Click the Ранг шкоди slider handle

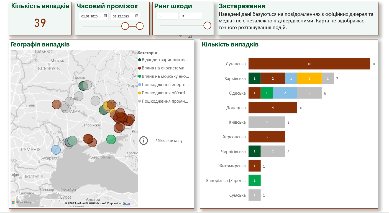tap(207, 25)
